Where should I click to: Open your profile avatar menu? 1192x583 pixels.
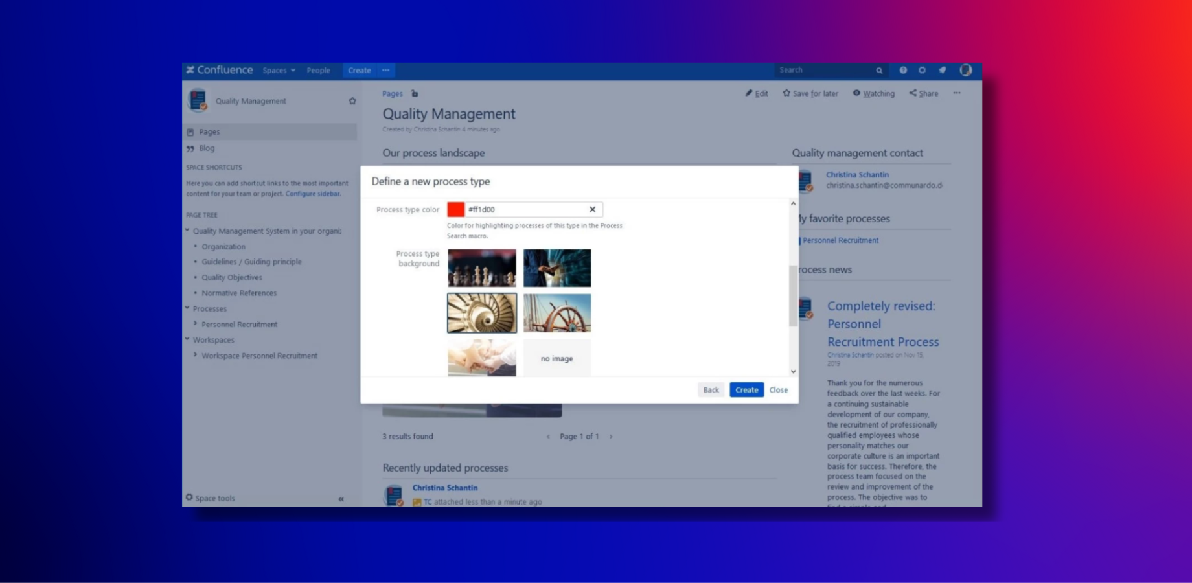click(966, 70)
